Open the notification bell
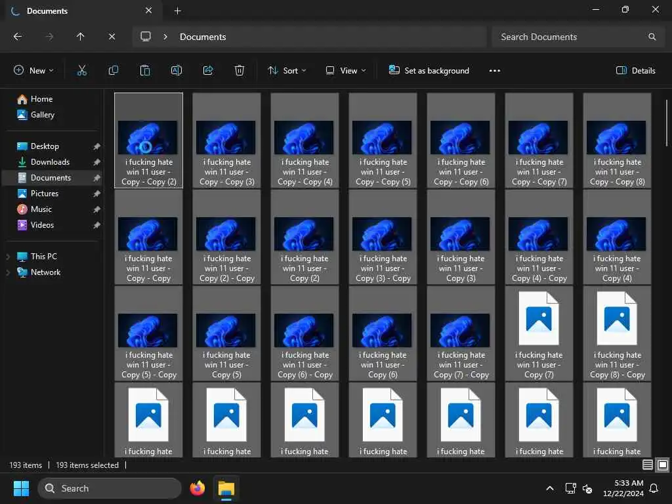The height and width of the screenshot is (504, 672). click(x=654, y=488)
